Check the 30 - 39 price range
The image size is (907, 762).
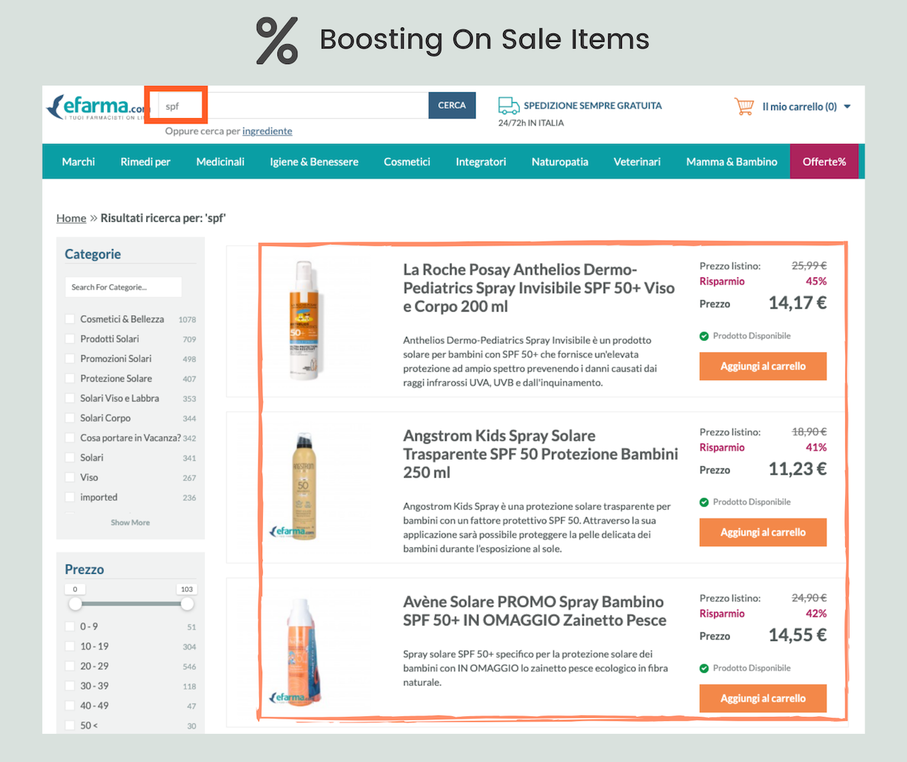click(70, 687)
